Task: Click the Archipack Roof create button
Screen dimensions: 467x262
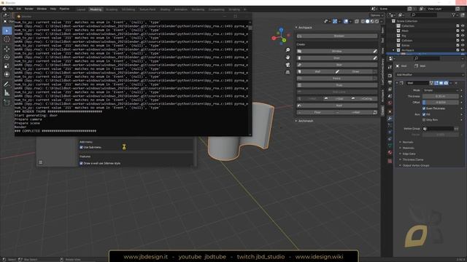Action: 337,106
